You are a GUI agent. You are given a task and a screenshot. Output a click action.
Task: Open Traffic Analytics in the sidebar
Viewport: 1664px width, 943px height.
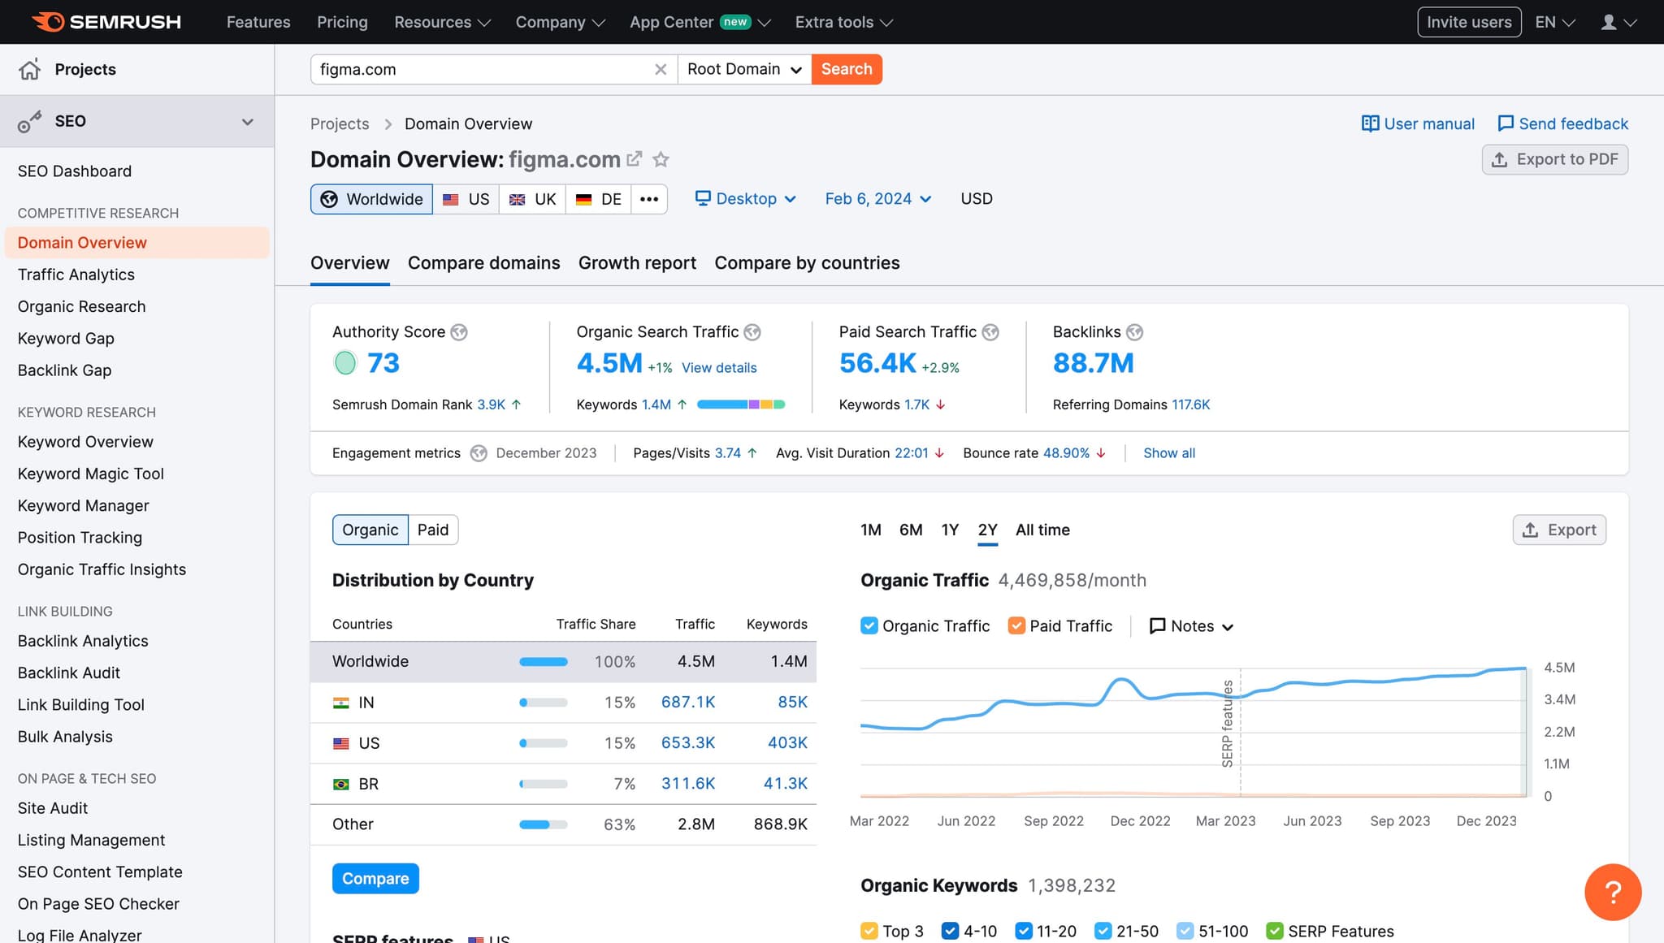[x=76, y=275]
